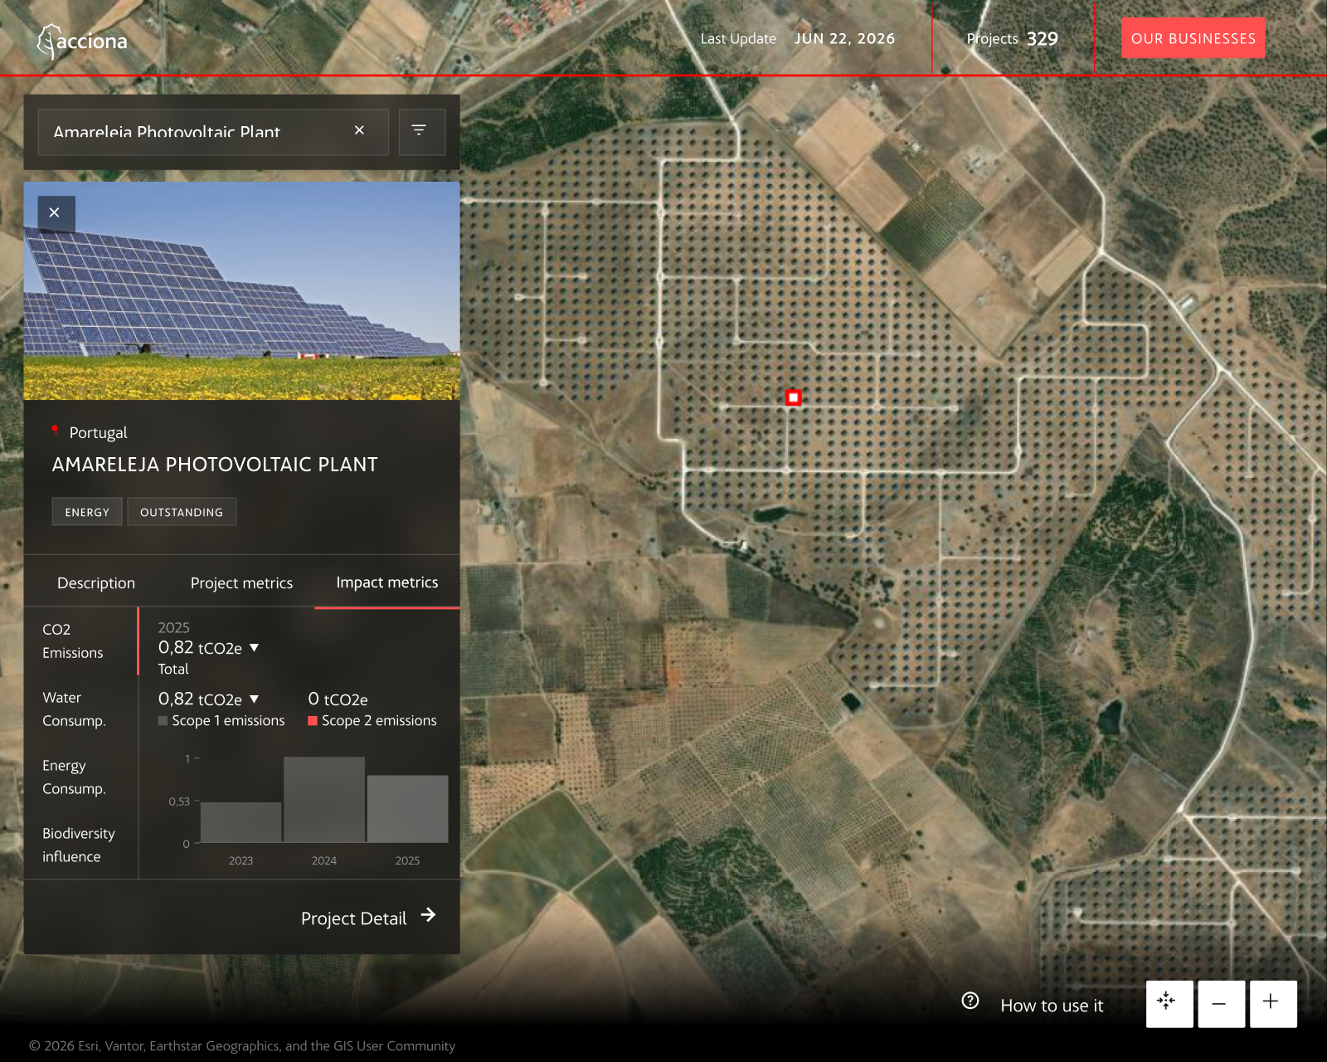The height and width of the screenshot is (1062, 1327).
Task: Select Water Consump. metric
Action: [x=80, y=709]
